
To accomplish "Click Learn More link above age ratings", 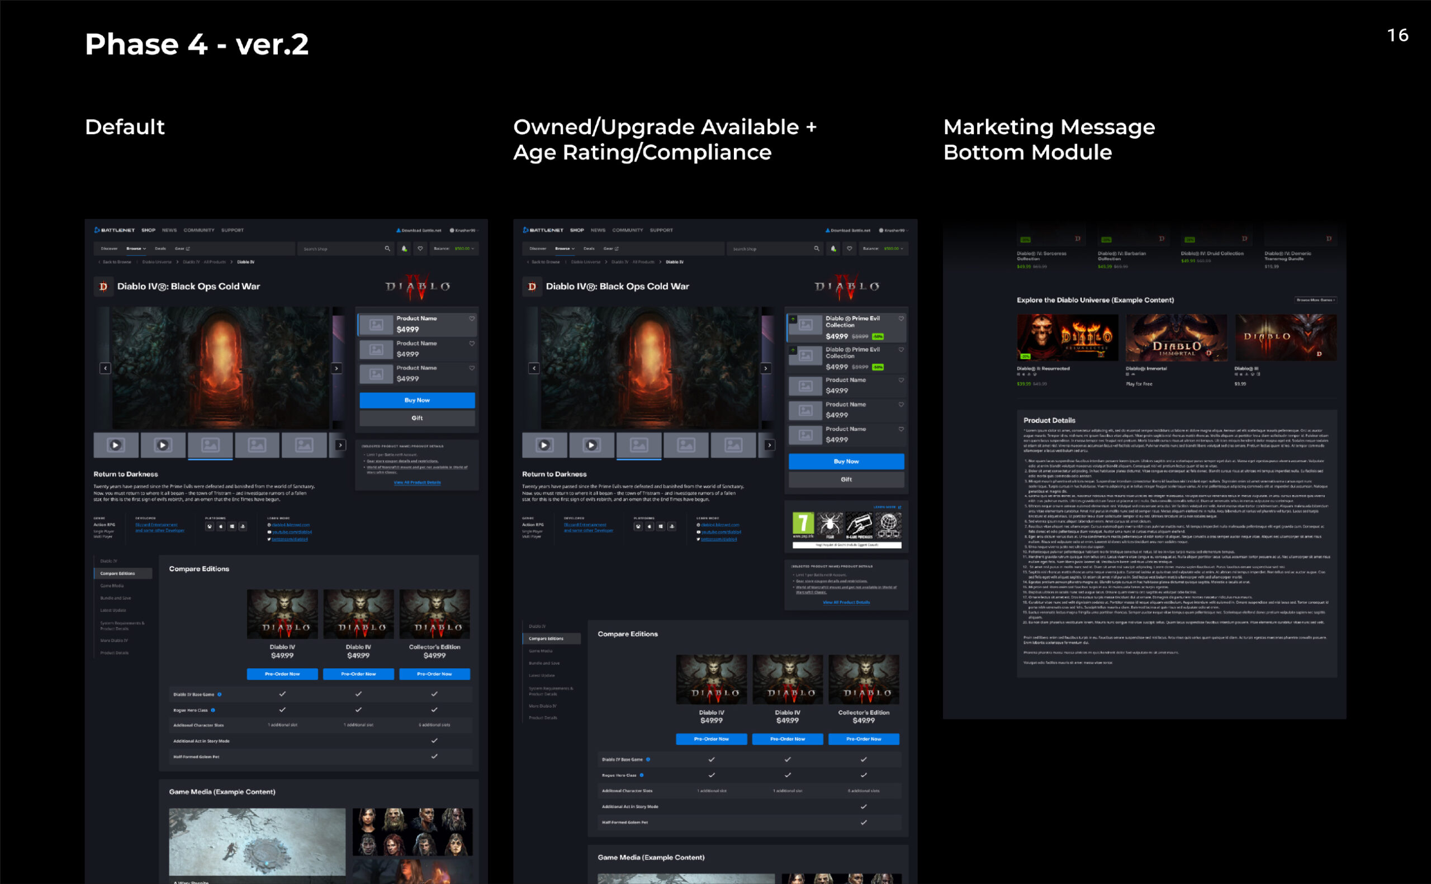I will coord(887,507).
